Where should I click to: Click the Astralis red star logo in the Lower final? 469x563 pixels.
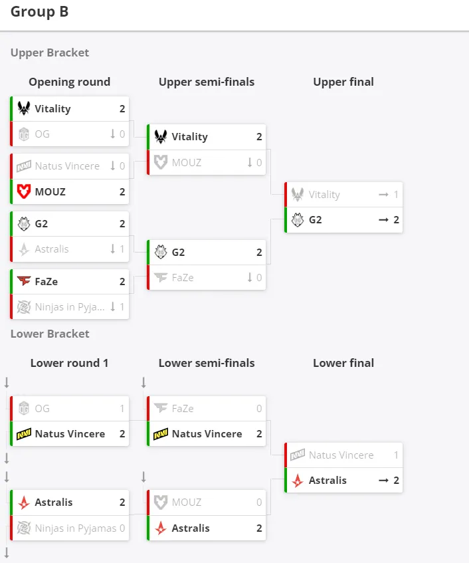point(298,481)
